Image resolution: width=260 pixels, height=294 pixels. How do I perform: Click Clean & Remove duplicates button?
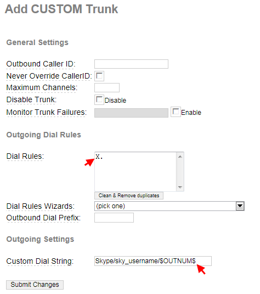pos(129,196)
